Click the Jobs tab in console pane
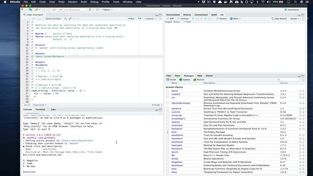 pos(53,110)
